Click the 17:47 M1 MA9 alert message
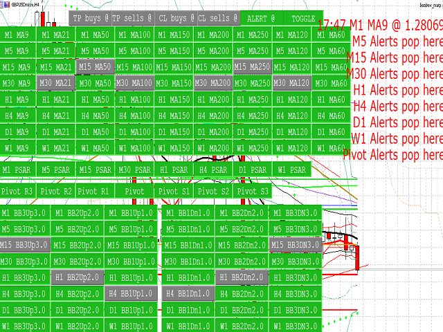 [380, 26]
